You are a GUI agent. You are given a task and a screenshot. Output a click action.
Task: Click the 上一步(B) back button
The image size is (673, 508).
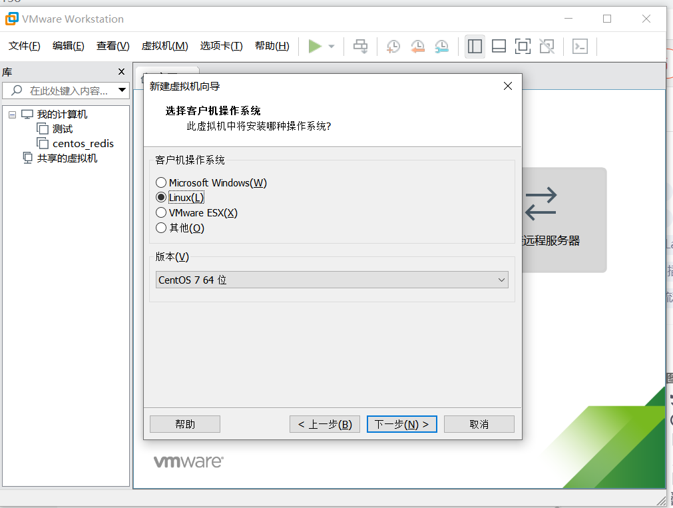[x=325, y=424]
